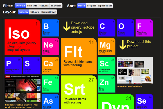The width and height of the screenshot is (163, 109).
Task: Open the Download this project link
Action: pos(139,44)
